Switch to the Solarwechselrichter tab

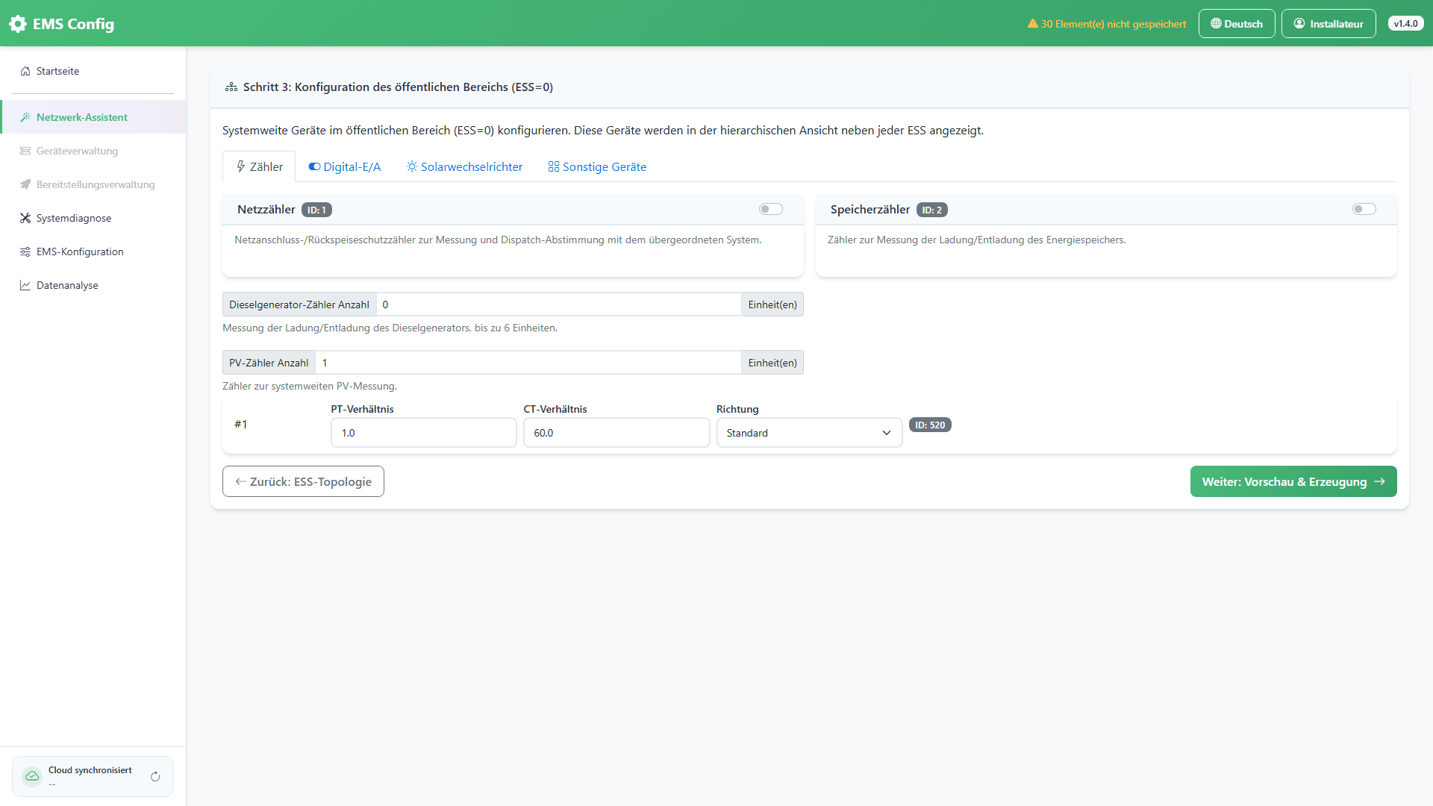click(x=464, y=166)
